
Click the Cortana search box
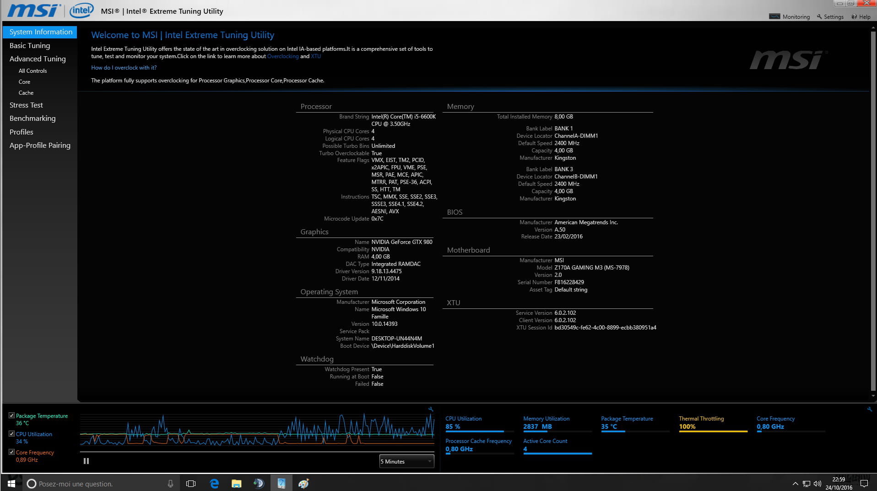(x=101, y=484)
